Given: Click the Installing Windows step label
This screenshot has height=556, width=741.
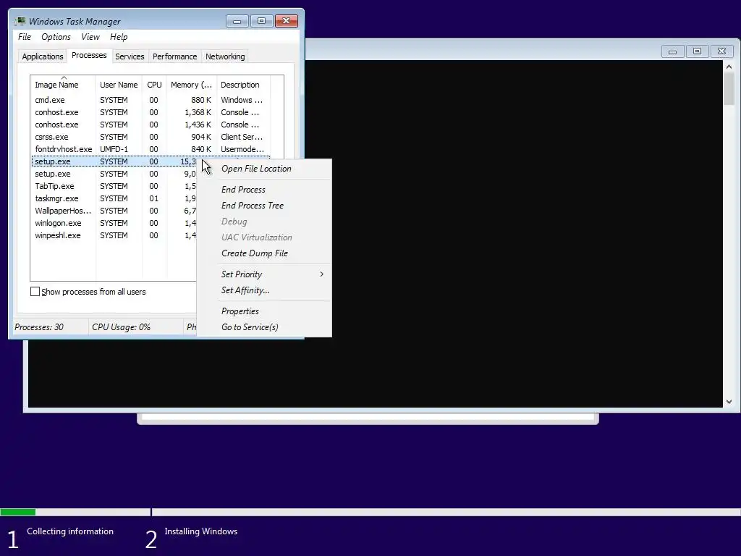Looking at the screenshot, I should click(201, 531).
